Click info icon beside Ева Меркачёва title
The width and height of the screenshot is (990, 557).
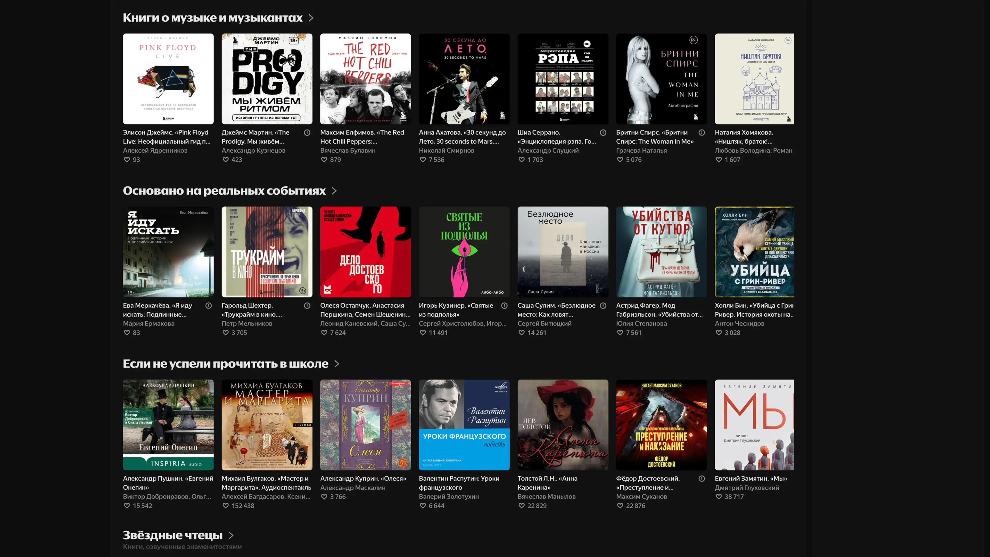(209, 306)
